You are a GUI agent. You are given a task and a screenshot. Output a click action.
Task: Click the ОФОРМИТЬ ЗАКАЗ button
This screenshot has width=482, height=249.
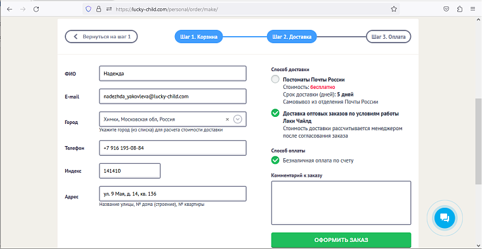[341, 240]
